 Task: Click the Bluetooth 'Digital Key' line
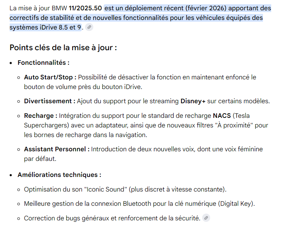pos(139,204)
